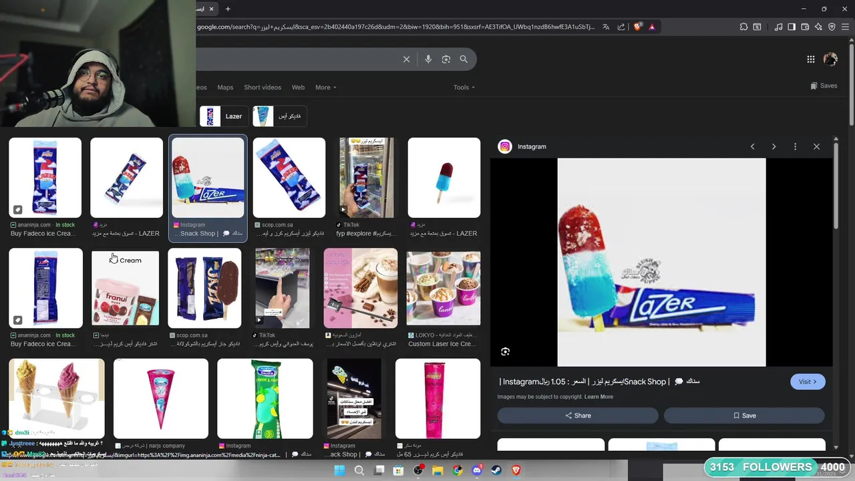Image resolution: width=855 pixels, height=481 pixels.
Task: Open the single red-blue popsicle image from مزيد
Action: click(444, 178)
